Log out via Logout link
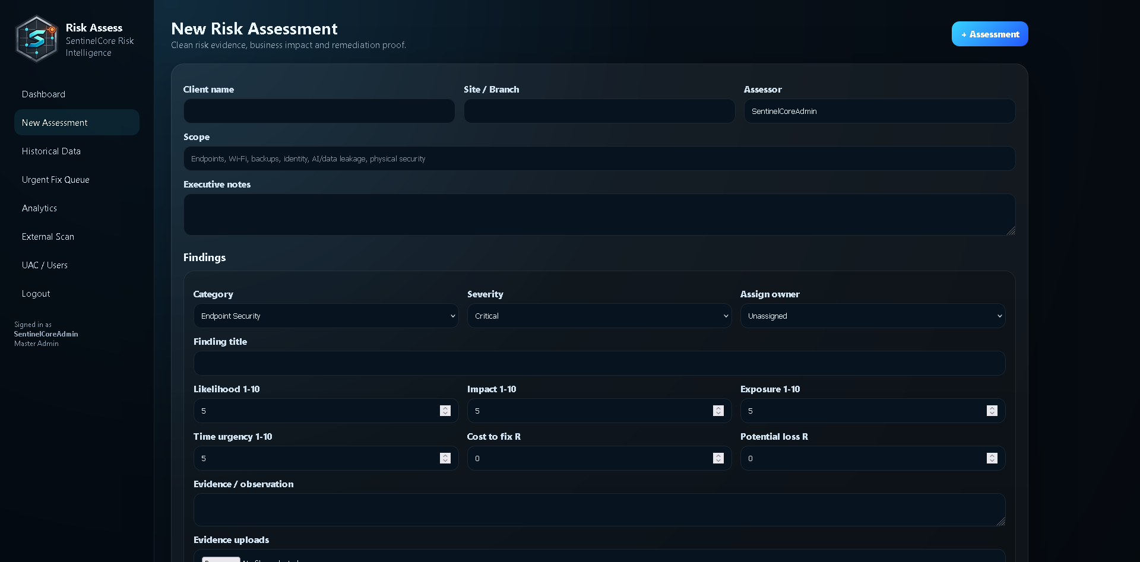This screenshot has width=1140, height=562. [x=77, y=294]
